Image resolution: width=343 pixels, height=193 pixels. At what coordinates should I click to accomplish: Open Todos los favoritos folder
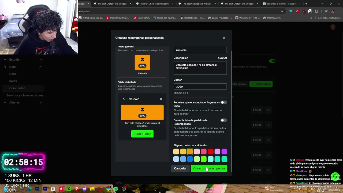(329, 18)
